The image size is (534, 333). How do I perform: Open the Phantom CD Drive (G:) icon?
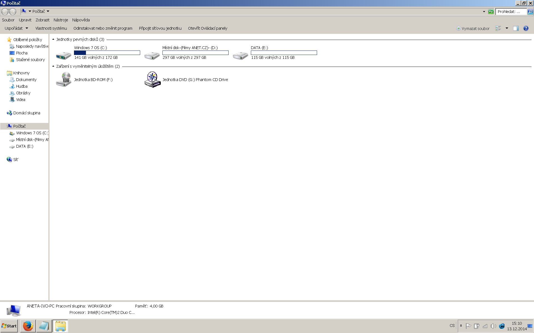point(152,80)
